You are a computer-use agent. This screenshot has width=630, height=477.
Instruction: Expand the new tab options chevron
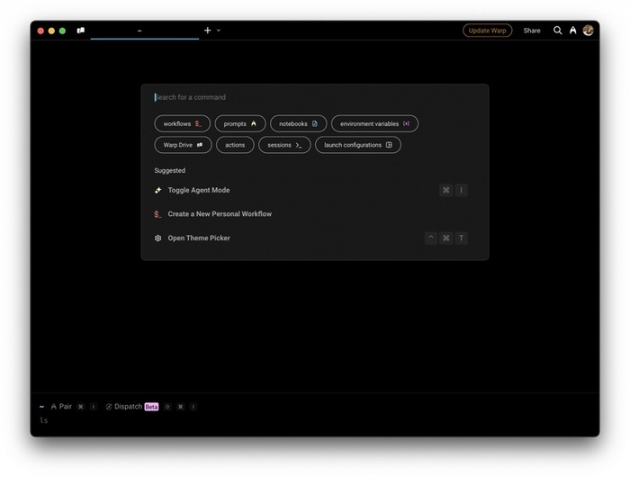(x=219, y=31)
